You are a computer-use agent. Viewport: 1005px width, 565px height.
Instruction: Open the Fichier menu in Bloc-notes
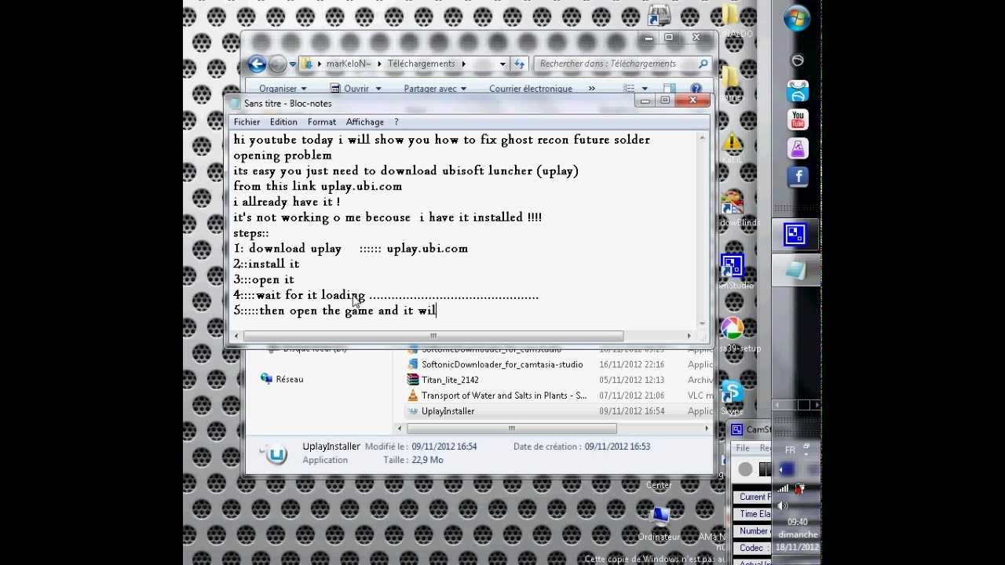tap(247, 122)
